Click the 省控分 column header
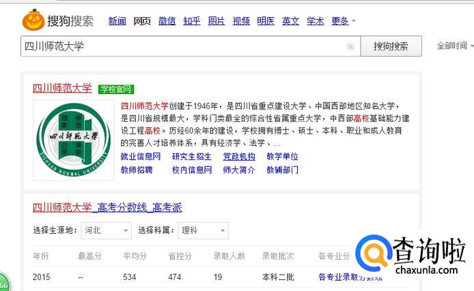 tap(180, 256)
